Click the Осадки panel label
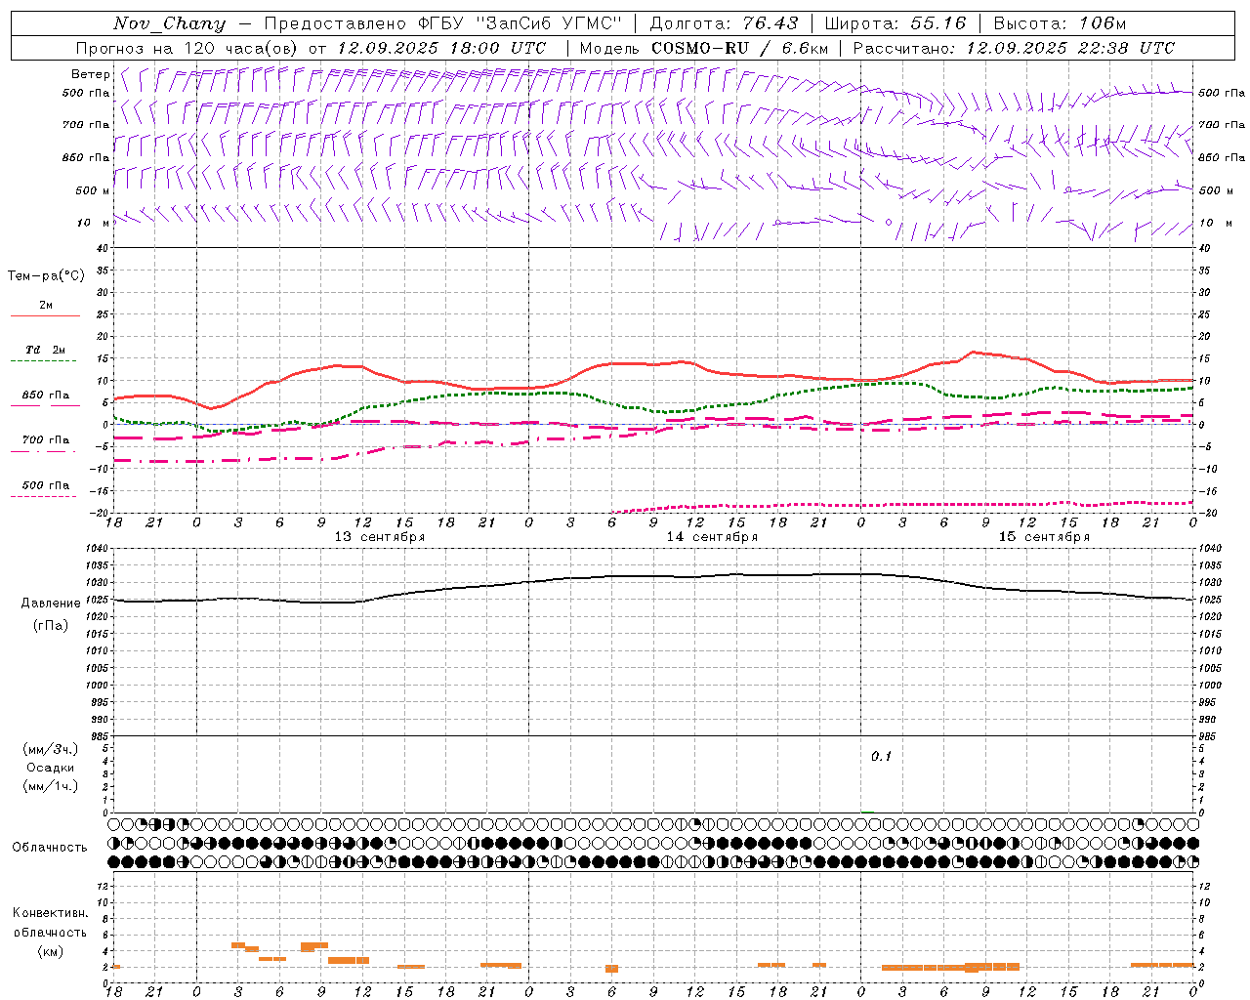Image resolution: width=1250 pixels, height=1000 pixels. pos(51,768)
